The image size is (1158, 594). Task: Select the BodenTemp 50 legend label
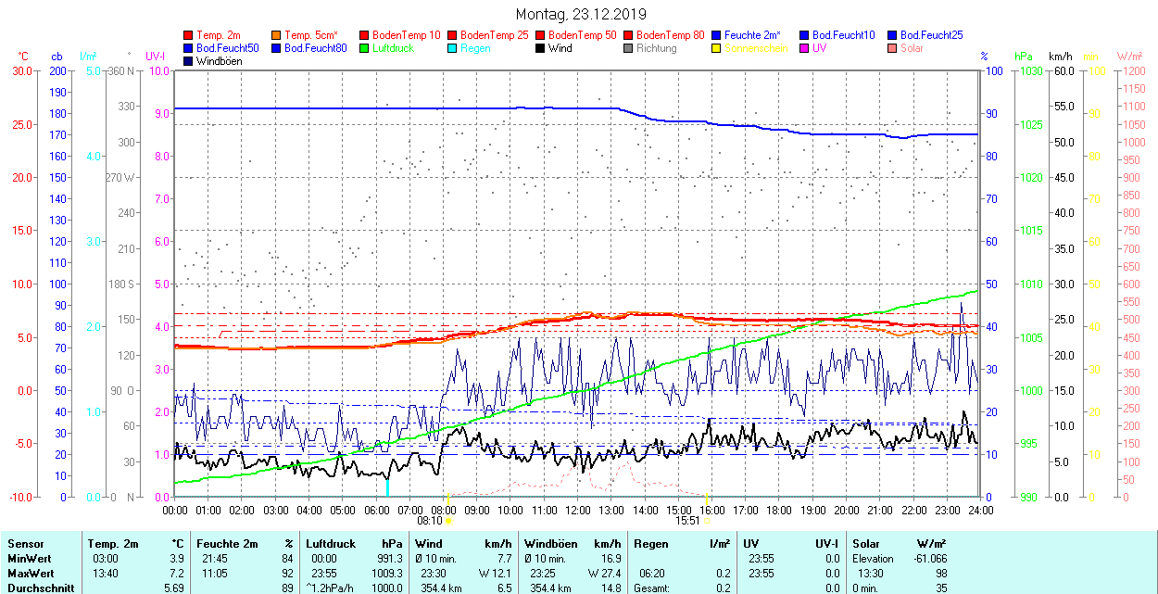583,35
